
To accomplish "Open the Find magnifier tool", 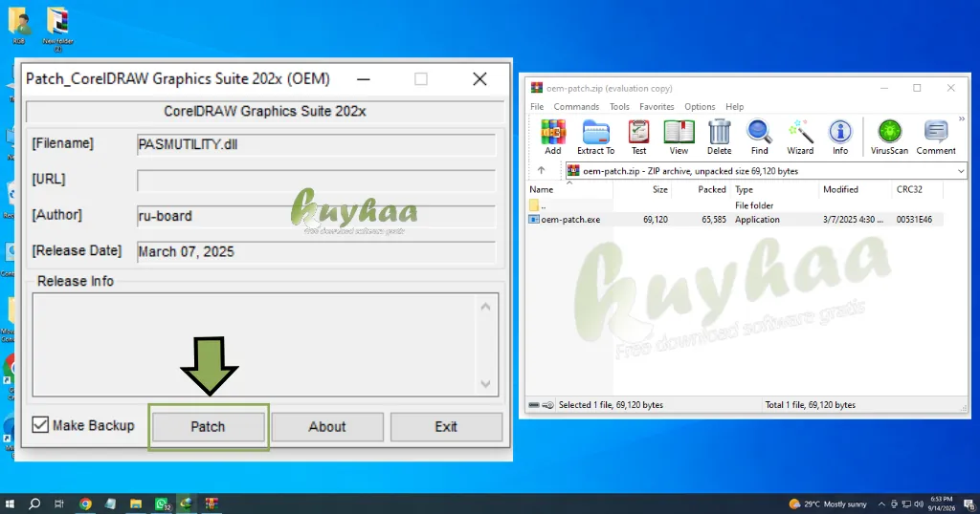I will tap(759, 137).
